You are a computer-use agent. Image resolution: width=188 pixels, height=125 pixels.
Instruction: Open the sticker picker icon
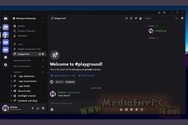point(132,110)
